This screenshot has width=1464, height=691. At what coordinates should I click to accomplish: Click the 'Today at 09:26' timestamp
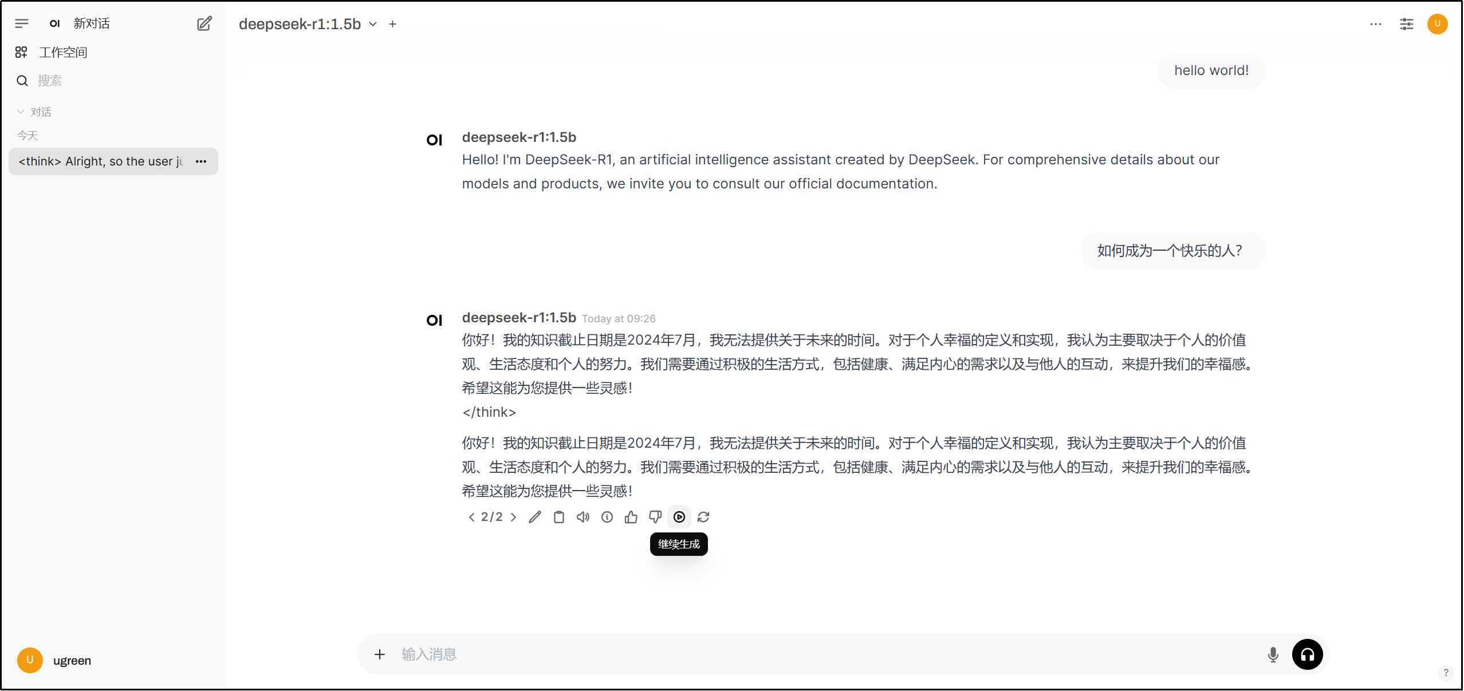click(619, 319)
